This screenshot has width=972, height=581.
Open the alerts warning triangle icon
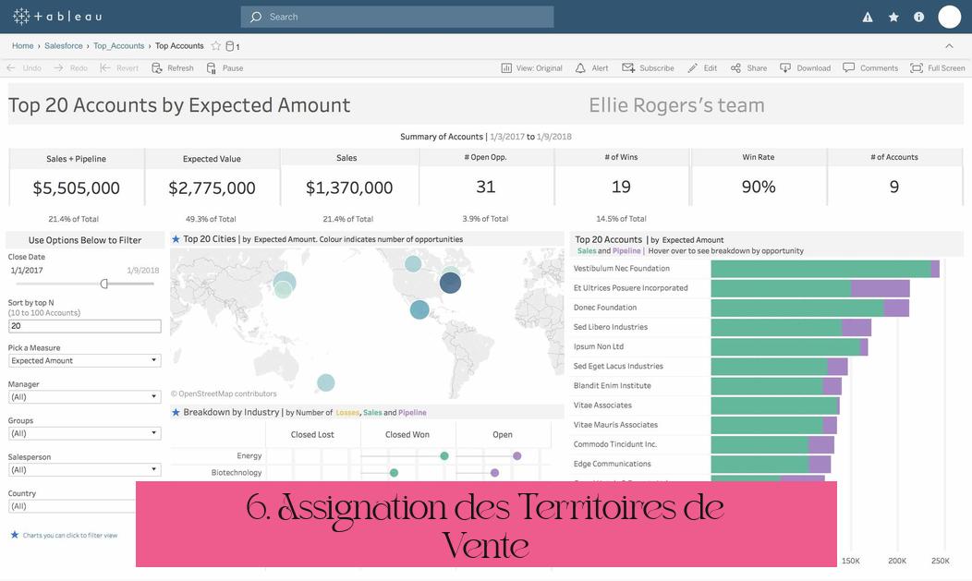pos(868,18)
